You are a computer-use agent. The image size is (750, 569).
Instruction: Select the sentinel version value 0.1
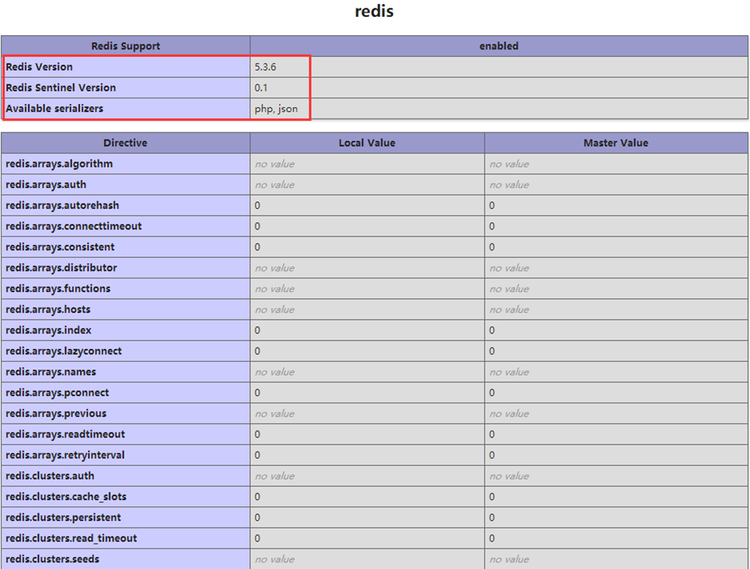click(x=261, y=87)
